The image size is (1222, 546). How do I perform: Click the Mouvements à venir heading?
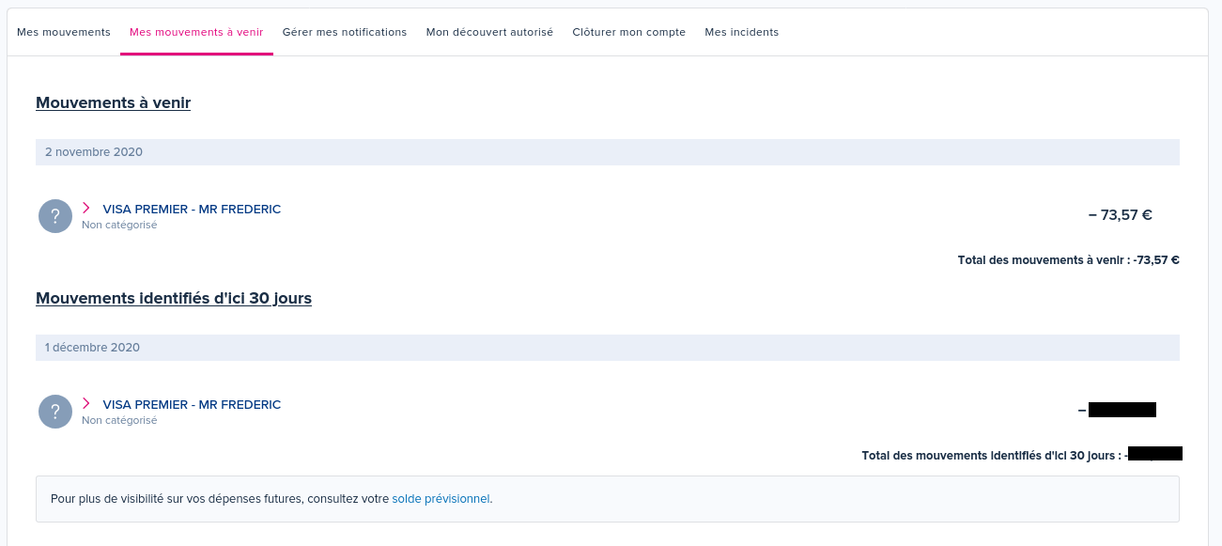point(113,103)
